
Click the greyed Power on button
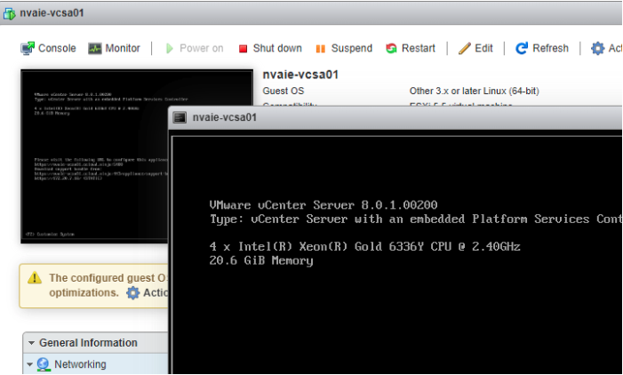[x=195, y=49]
